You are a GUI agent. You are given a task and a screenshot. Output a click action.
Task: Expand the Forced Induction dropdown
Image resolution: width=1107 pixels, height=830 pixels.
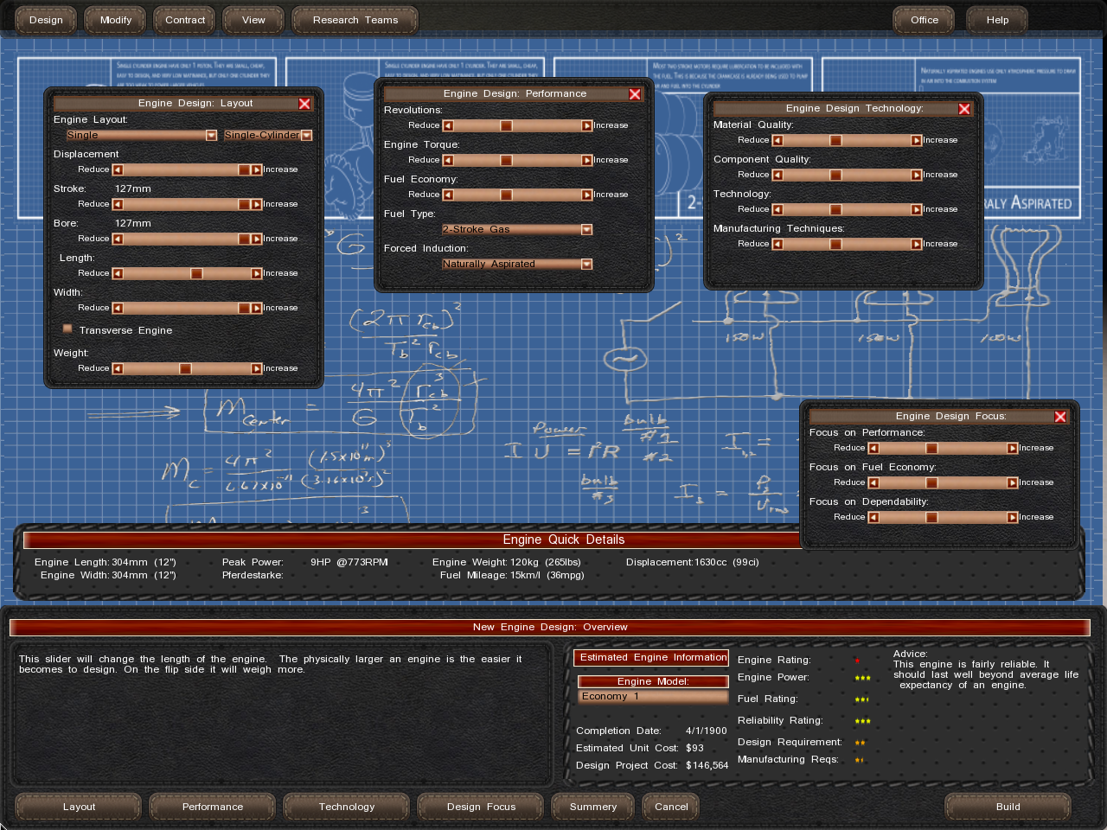point(586,264)
